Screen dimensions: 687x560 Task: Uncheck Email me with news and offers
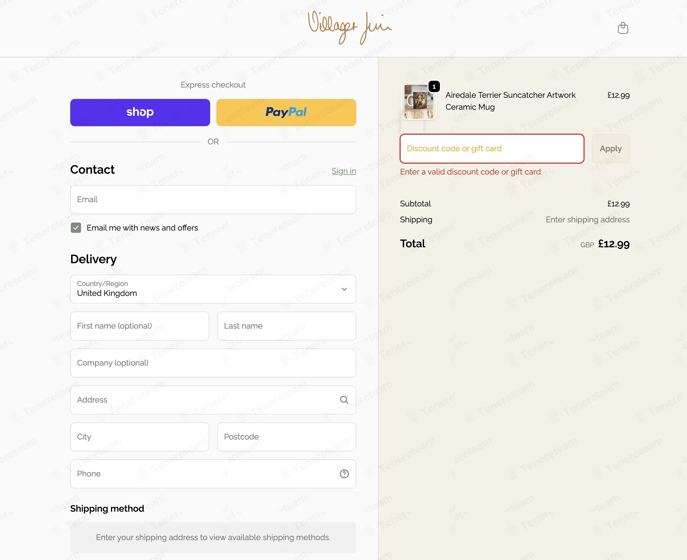[76, 228]
